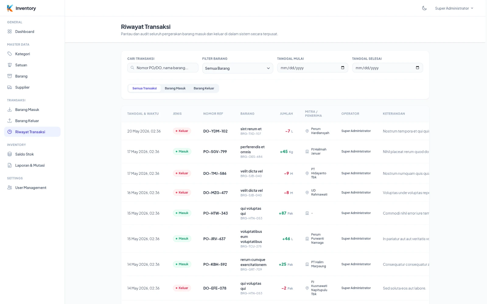487x304 pixels.
Task: Click reference DO-MZG-477
Action: tap(215, 193)
